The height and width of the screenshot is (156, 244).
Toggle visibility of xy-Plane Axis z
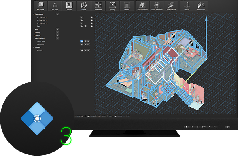(x=82, y=23)
